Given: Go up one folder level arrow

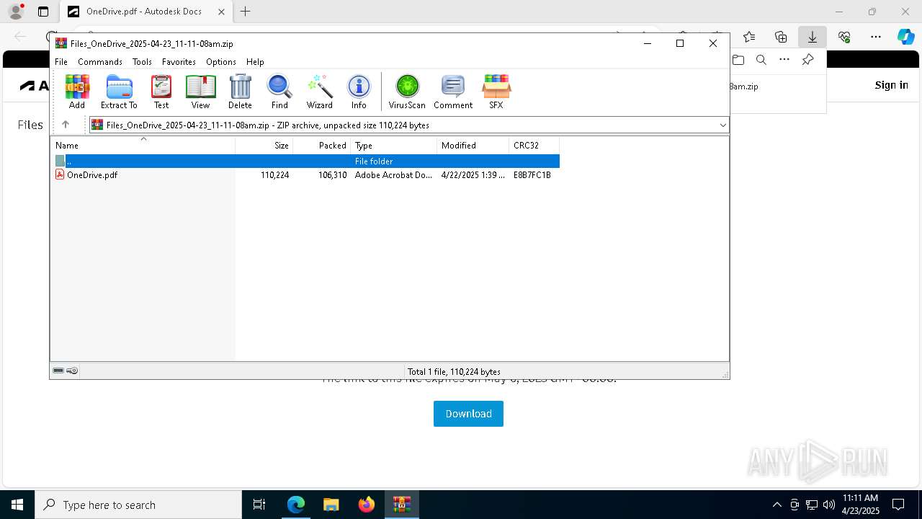Looking at the screenshot, I should click(x=66, y=125).
